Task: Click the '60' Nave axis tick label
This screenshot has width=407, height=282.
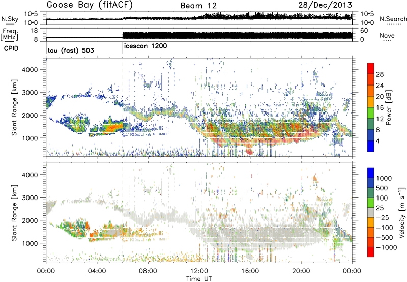Action: tap(364, 31)
